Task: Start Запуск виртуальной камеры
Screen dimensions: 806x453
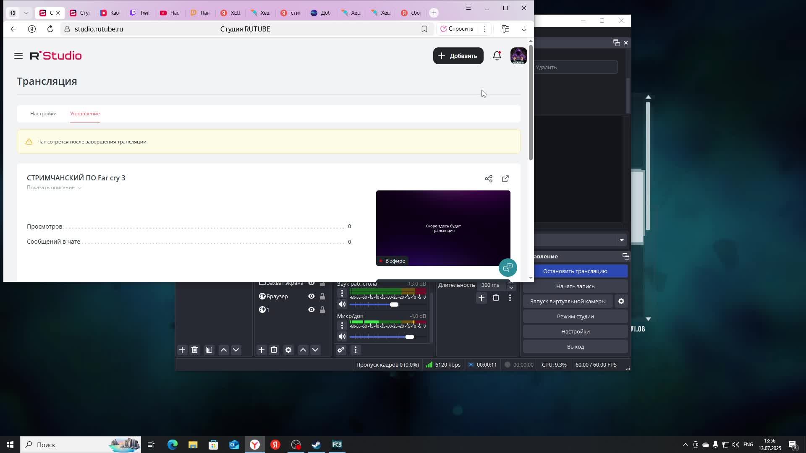Action: point(568,301)
